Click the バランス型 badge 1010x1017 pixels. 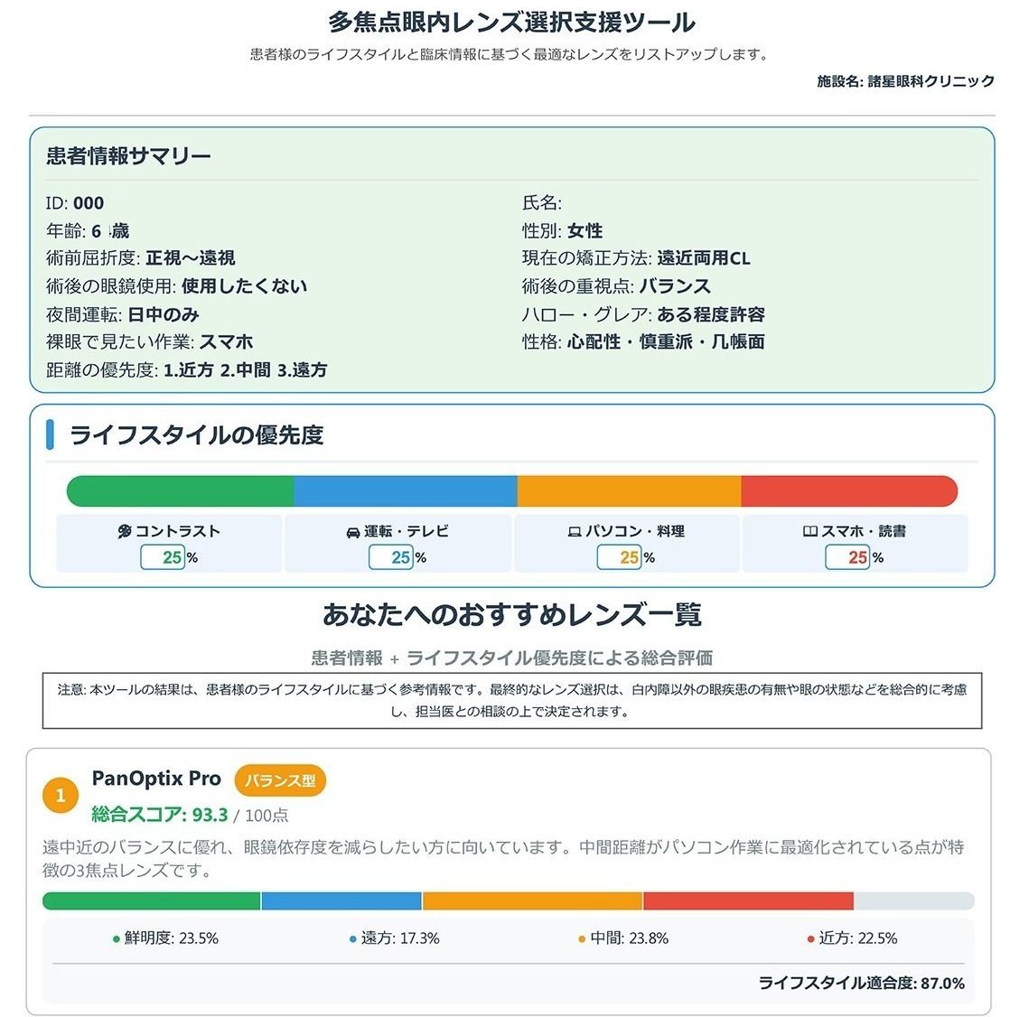point(281,779)
